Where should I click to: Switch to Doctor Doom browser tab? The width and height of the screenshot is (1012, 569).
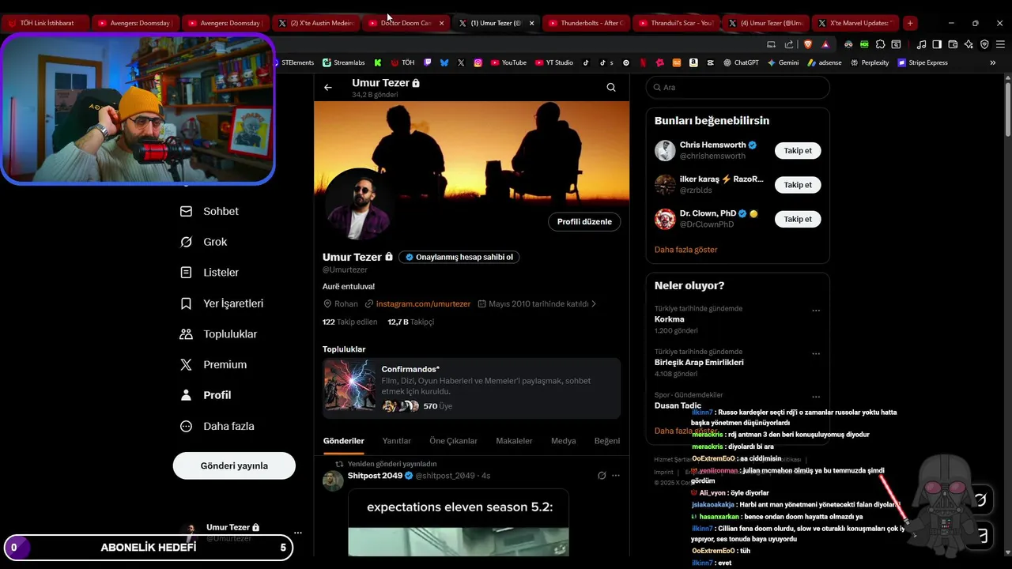[406, 23]
